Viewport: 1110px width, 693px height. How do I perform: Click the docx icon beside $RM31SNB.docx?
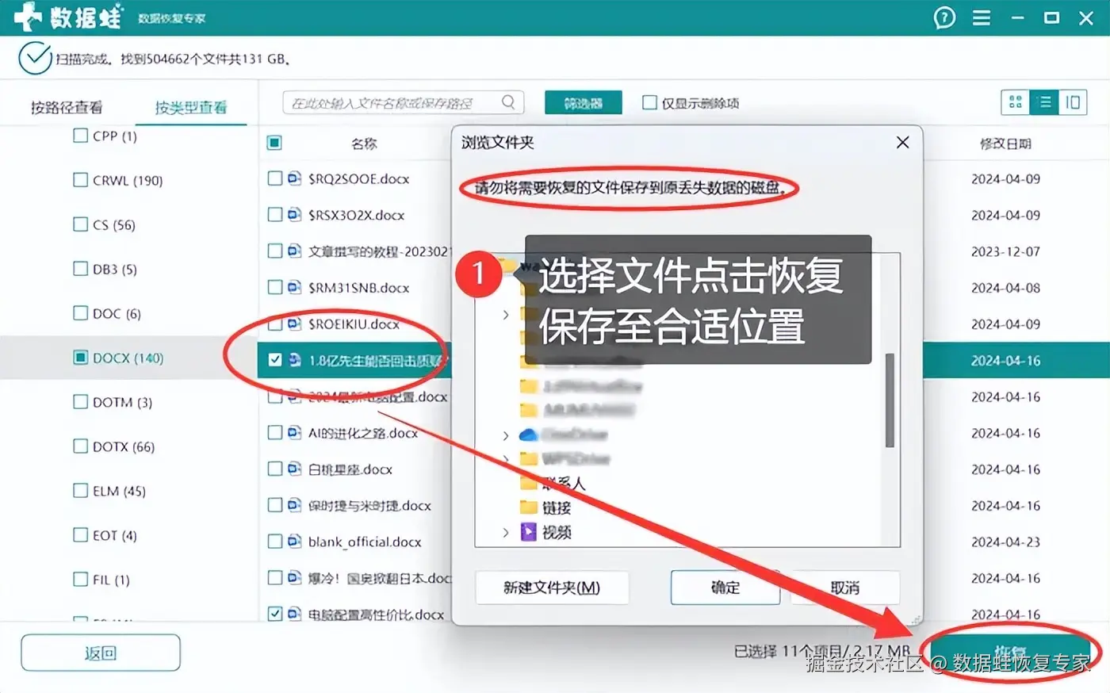(294, 287)
